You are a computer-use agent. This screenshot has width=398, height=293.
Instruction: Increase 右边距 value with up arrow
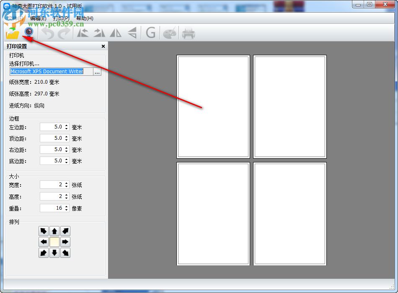pos(67,148)
